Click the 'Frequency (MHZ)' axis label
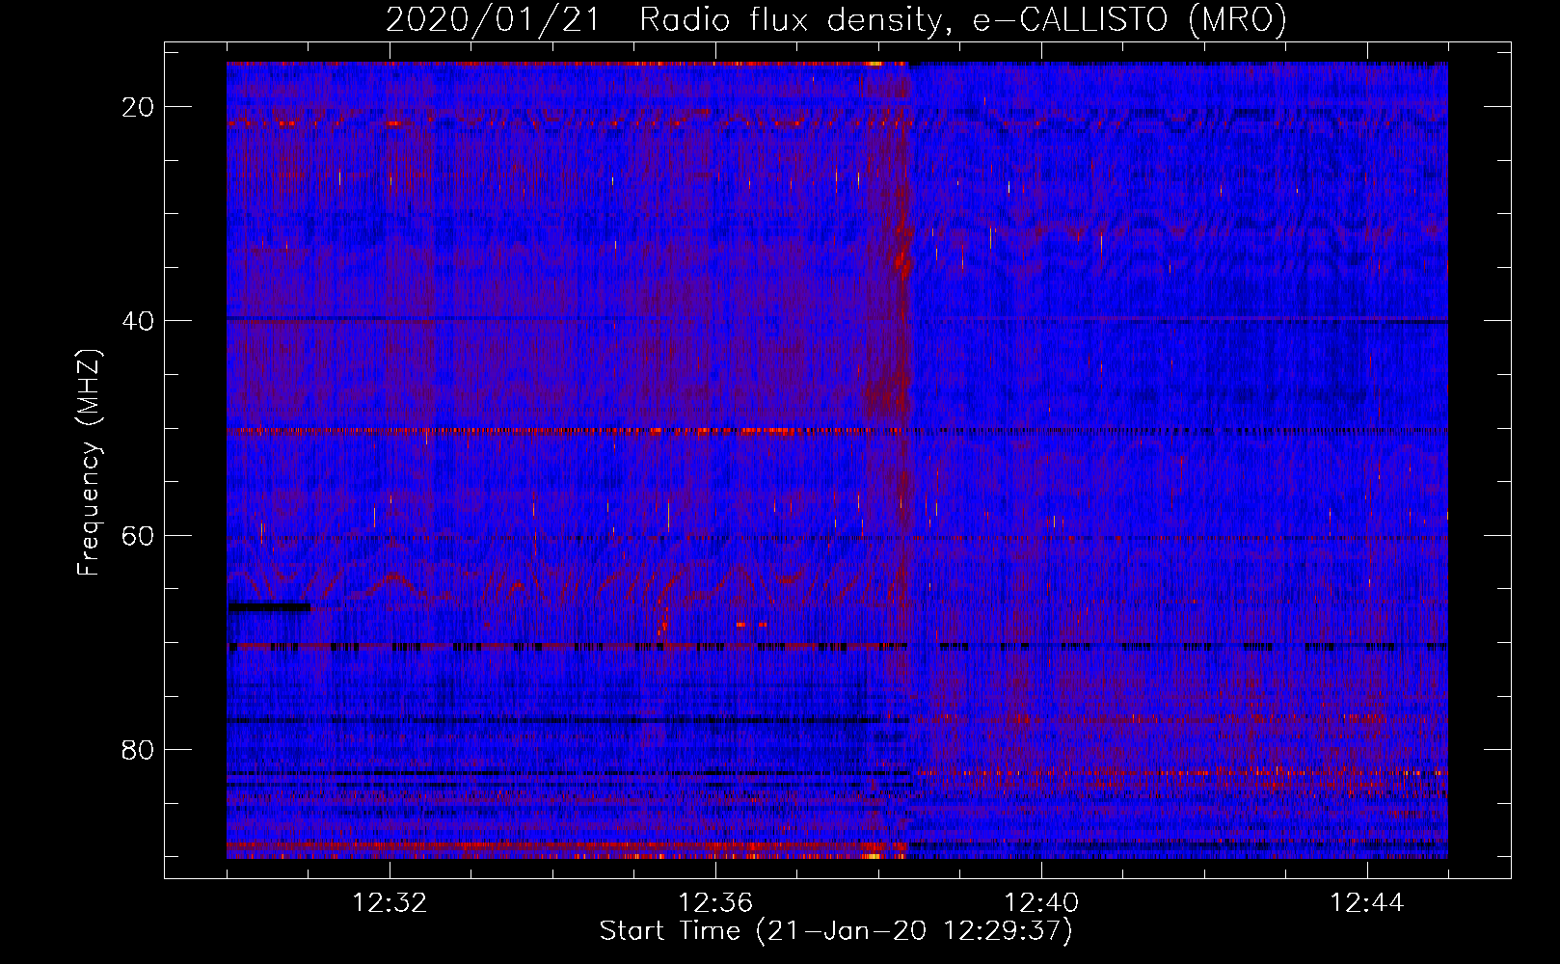 (x=88, y=463)
